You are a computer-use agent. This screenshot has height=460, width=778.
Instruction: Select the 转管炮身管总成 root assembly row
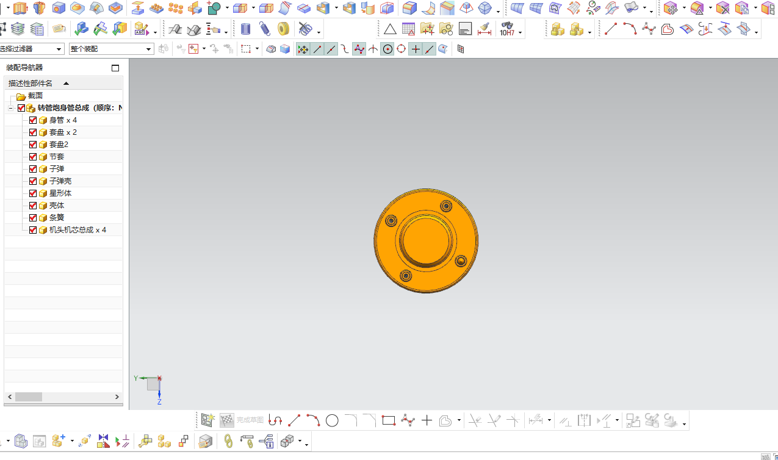click(79, 108)
